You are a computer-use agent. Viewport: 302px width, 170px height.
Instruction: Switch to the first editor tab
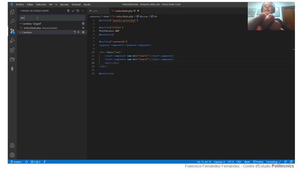98,11
